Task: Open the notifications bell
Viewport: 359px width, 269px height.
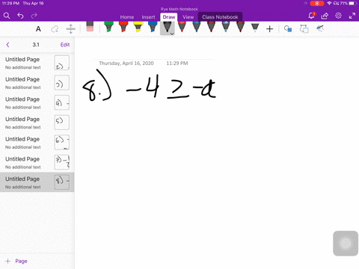Action: 311,16
